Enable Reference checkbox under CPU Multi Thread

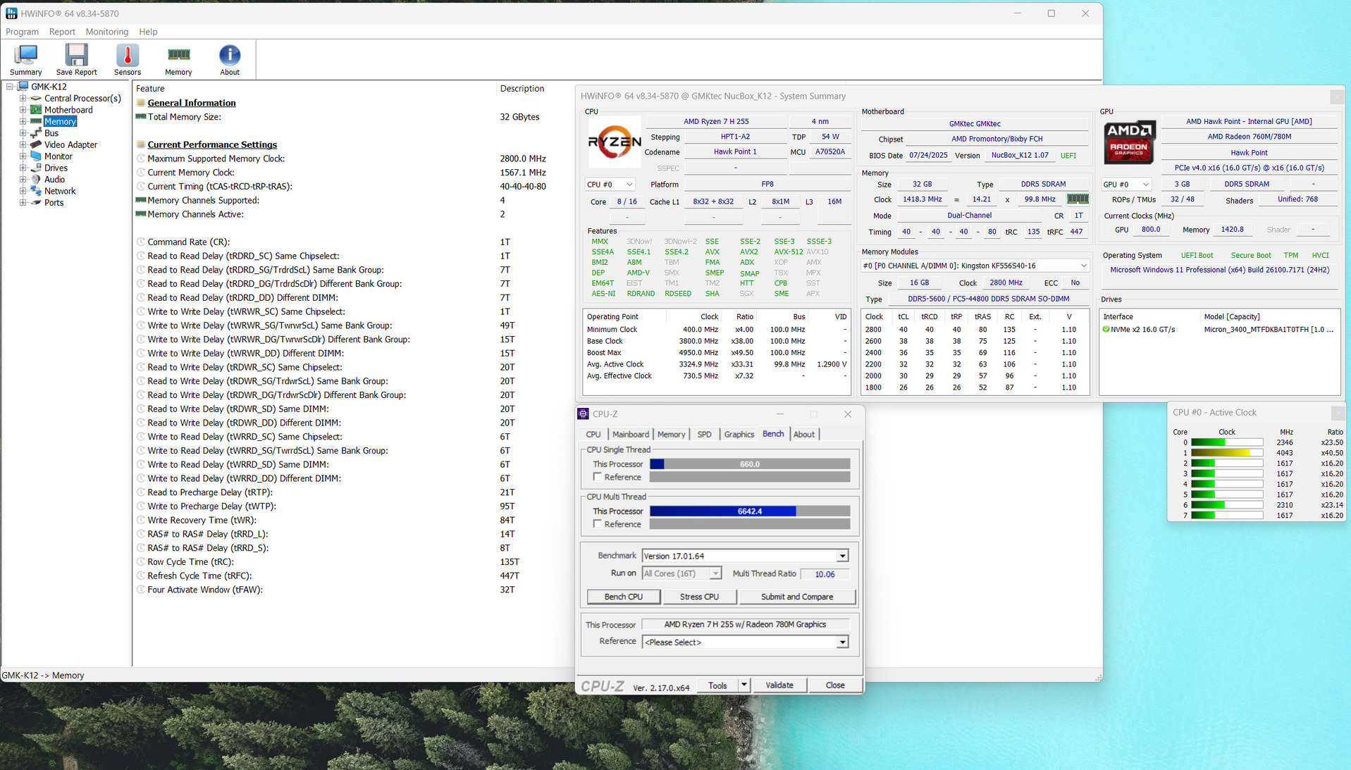pos(598,524)
